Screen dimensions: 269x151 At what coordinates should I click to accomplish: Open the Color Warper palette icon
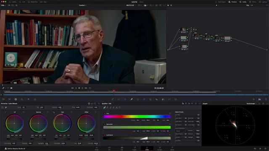coord(125,99)
